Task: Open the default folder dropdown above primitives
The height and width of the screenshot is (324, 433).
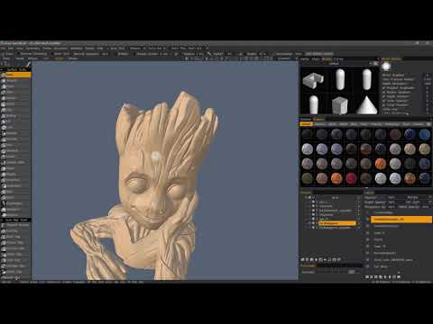Action: coord(336,64)
